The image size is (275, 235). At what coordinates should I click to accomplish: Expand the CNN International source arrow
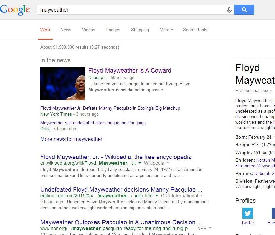point(201,195)
